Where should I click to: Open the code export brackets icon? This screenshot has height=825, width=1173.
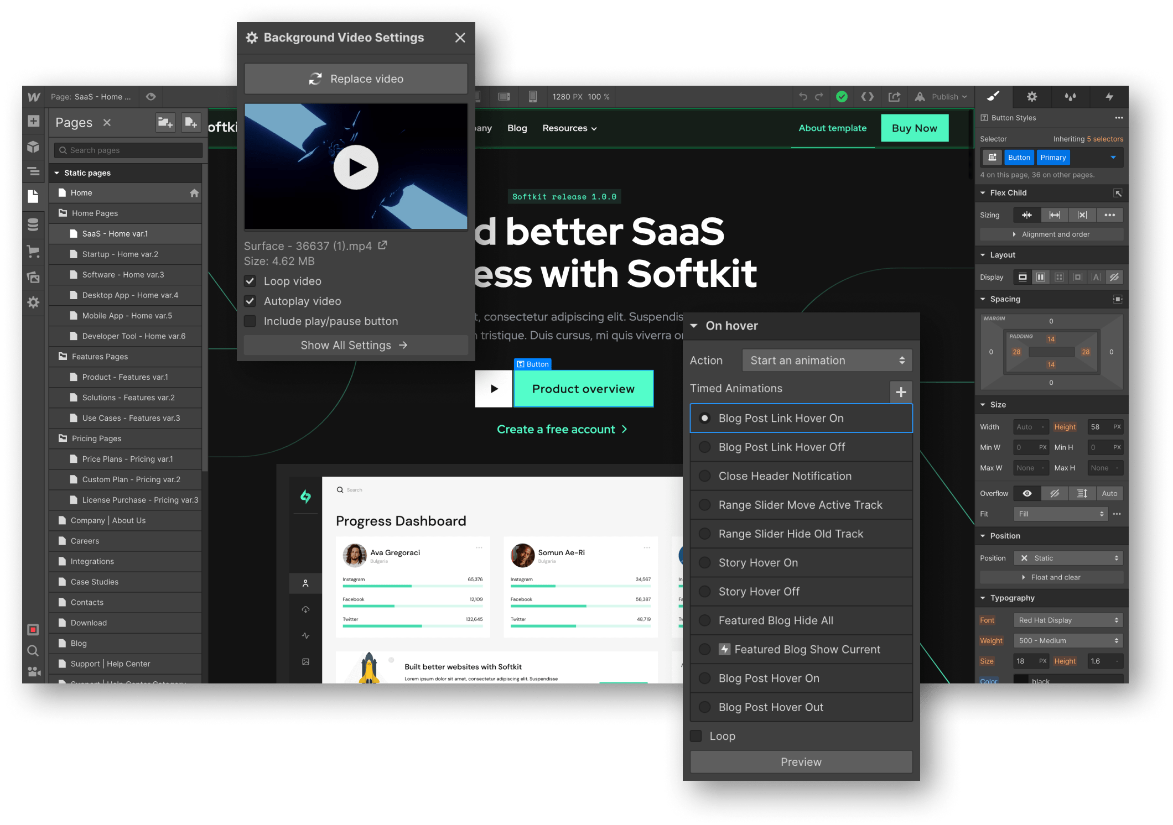point(867,97)
